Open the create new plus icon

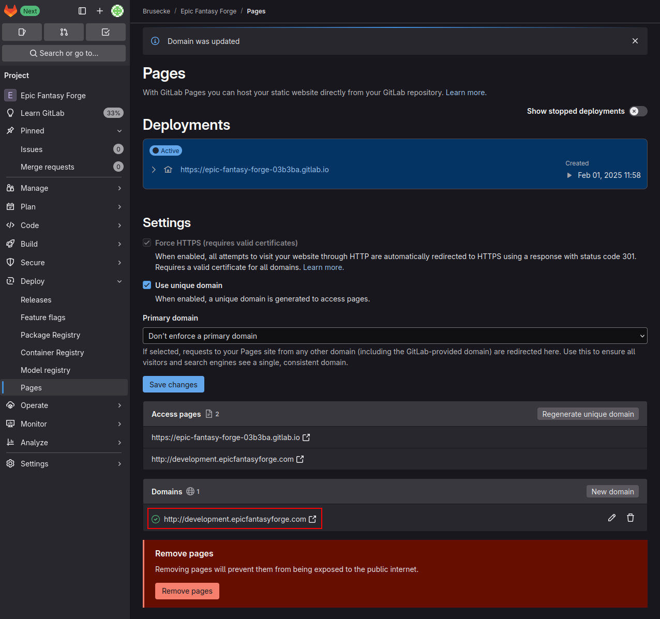pos(100,11)
